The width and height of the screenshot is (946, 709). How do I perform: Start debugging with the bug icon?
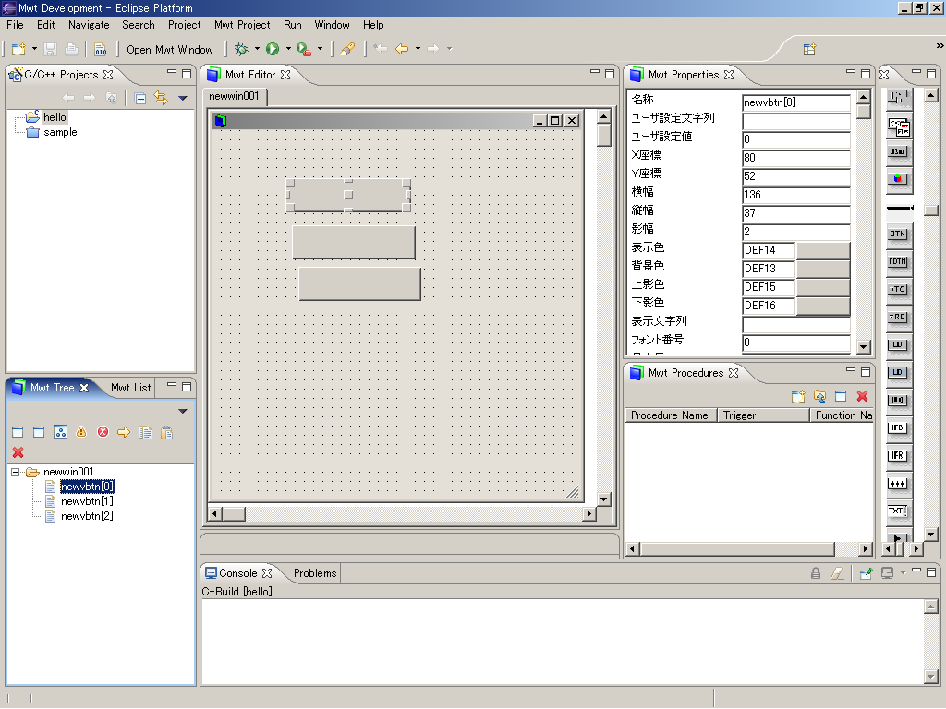[241, 49]
